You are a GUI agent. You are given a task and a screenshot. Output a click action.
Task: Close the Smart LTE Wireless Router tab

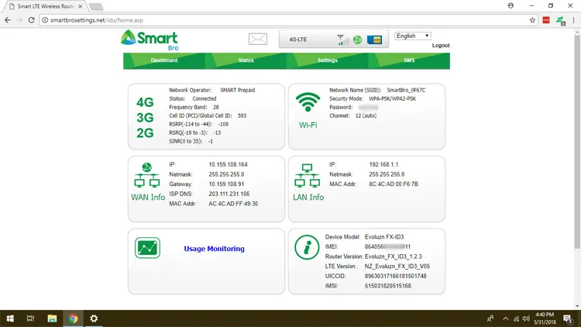point(81,6)
